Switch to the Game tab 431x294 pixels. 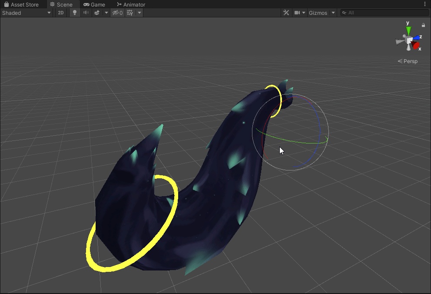pos(94,4)
